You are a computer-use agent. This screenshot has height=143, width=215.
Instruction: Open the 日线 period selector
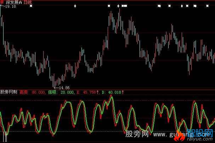pyautogui.click(x=28, y=2)
